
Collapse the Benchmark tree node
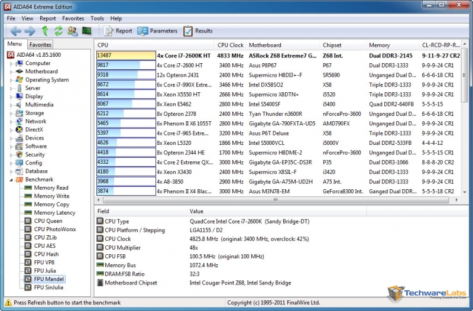[11, 180]
